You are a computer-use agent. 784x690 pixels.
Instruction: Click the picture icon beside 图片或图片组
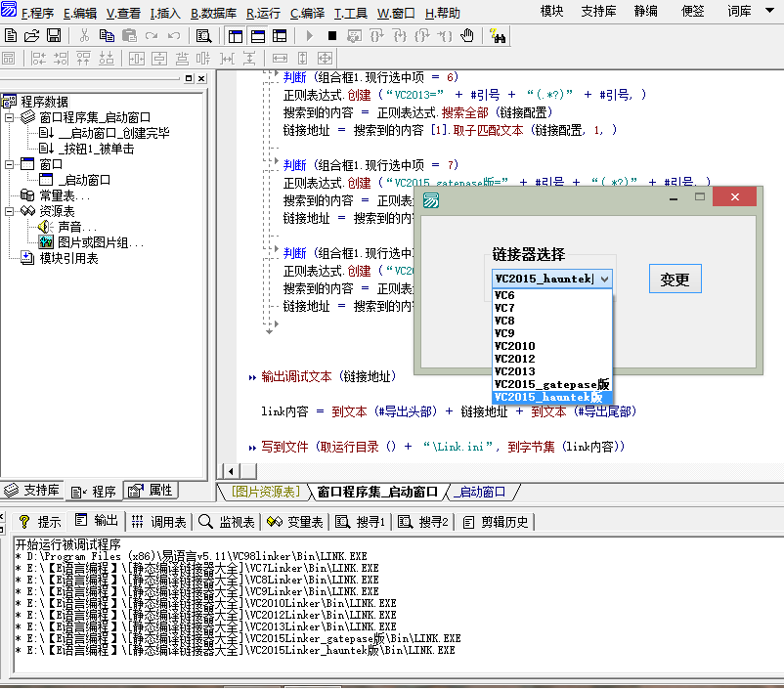click(x=46, y=242)
